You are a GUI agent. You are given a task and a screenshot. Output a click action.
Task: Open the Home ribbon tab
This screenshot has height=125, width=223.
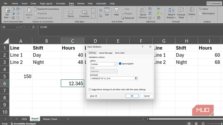(x=15, y=4)
